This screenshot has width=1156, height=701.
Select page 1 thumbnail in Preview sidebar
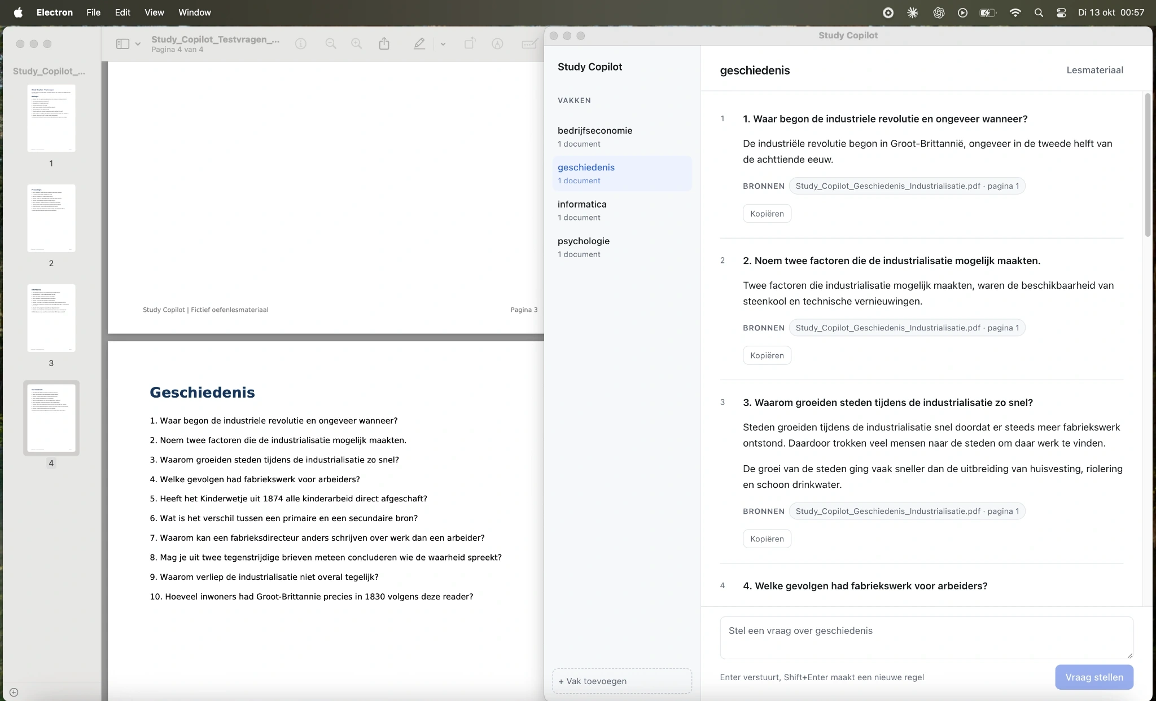pos(51,118)
